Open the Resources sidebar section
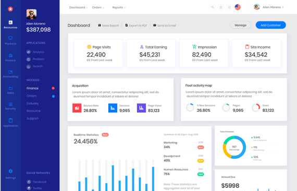Screen dimensions: 297x191 (x=10, y=25)
